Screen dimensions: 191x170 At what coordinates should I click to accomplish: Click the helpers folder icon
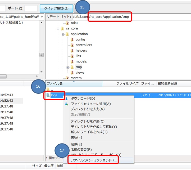click(x=72, y=51)
